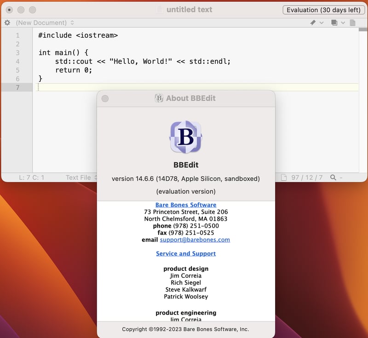The height and width of the screenshot is (338, 368).
Task: Close the untitled text editor window
Action: coord(9,10)
